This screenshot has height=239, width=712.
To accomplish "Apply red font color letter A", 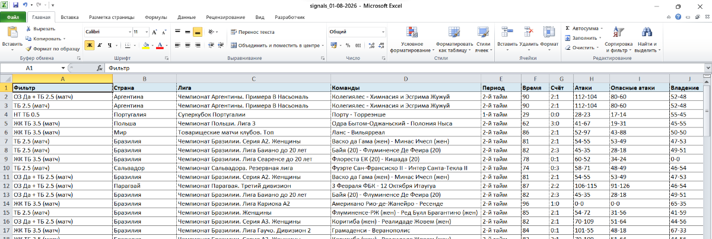I will click(x=159, y=45).
